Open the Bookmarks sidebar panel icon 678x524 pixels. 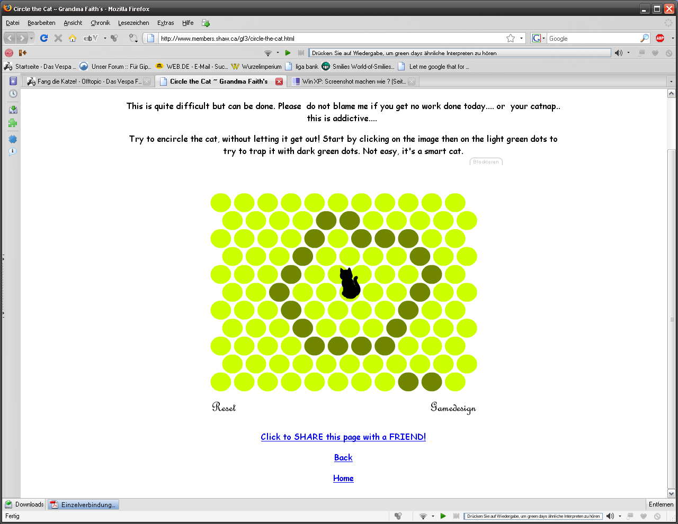(x=13, y=81)
